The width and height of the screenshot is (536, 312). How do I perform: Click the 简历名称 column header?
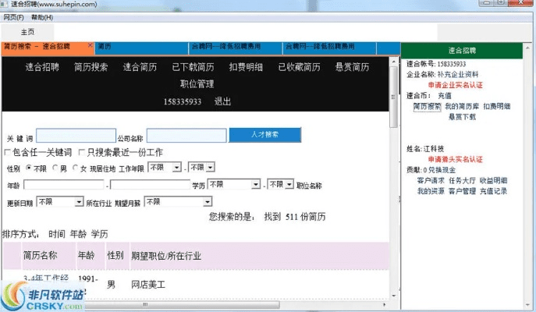[41, 255]
